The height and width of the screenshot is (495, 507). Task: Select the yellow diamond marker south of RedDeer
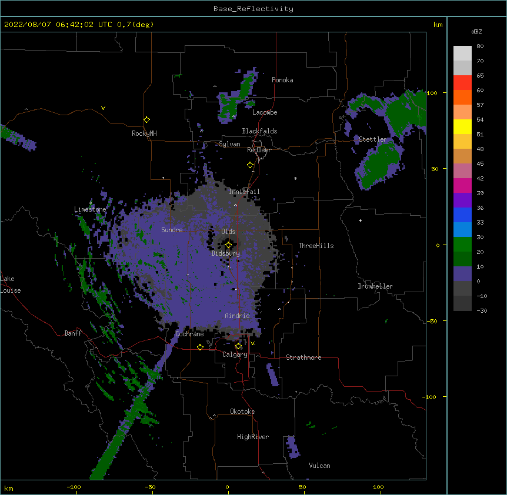pos(251,165)
